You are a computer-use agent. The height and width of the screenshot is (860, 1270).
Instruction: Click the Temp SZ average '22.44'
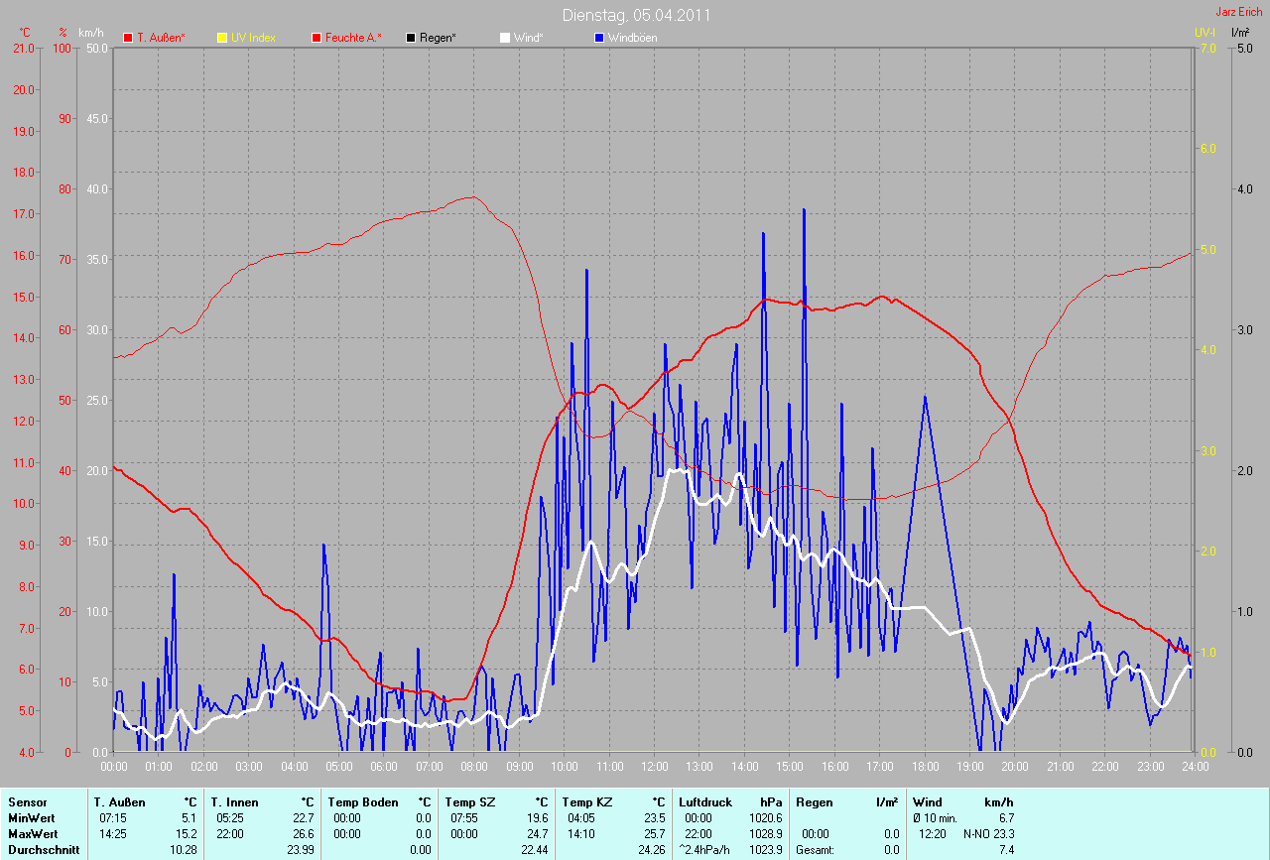(x=535, y=850)
